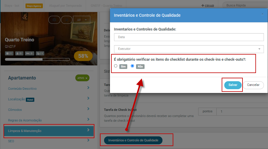This screenshot has height=149, width=268.
Task: Open the ATIVO status dropdown
Action: [x=82, y=78]
